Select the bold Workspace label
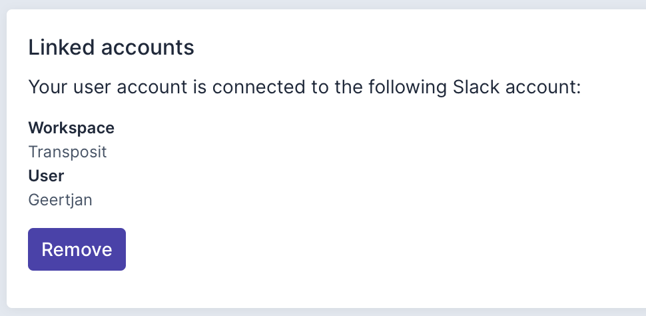Image resolution: width=646 pixels, height=316 pixels. [x=71, y=127]
